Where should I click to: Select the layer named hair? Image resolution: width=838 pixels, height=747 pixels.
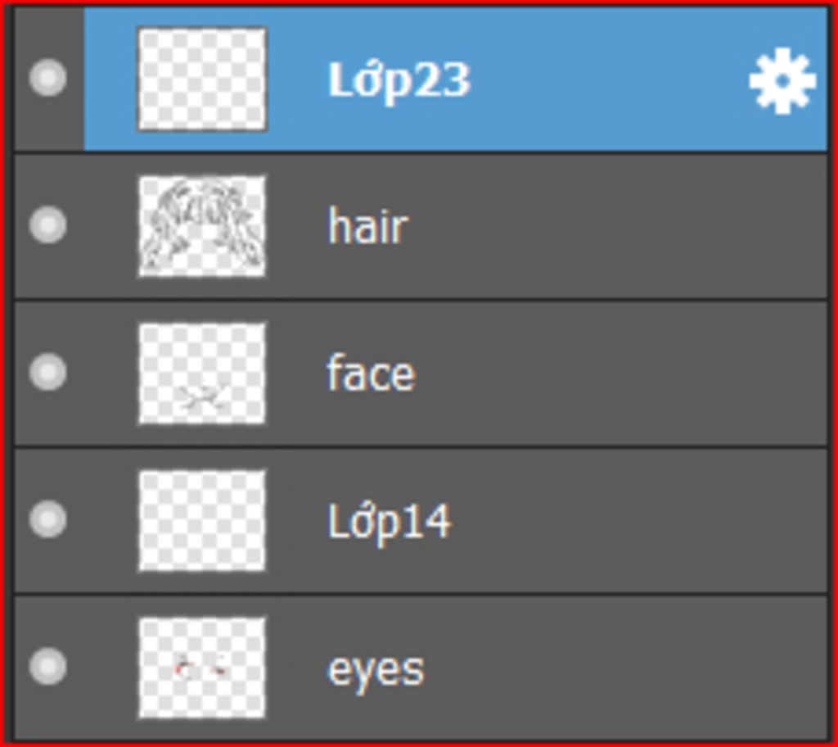(367, 226)
